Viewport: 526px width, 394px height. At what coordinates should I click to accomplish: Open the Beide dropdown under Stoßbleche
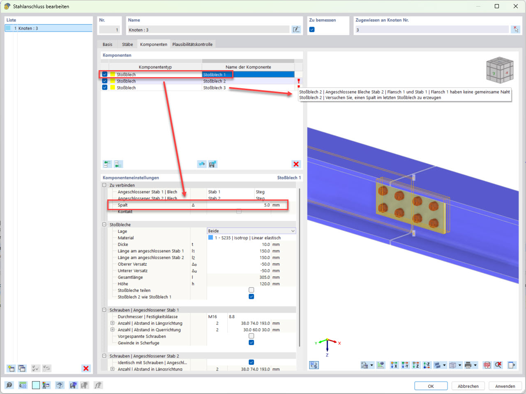tap(251, 231)
